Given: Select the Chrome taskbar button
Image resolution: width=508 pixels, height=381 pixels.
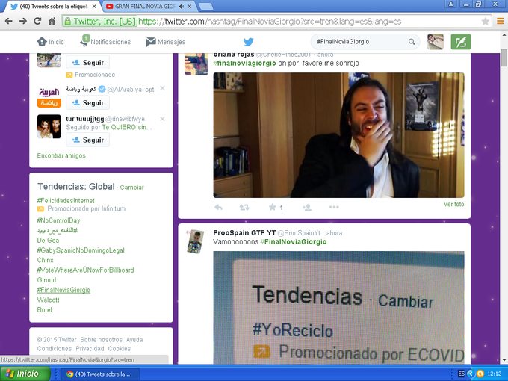Looking at the screenshot, I should point(100,374).
